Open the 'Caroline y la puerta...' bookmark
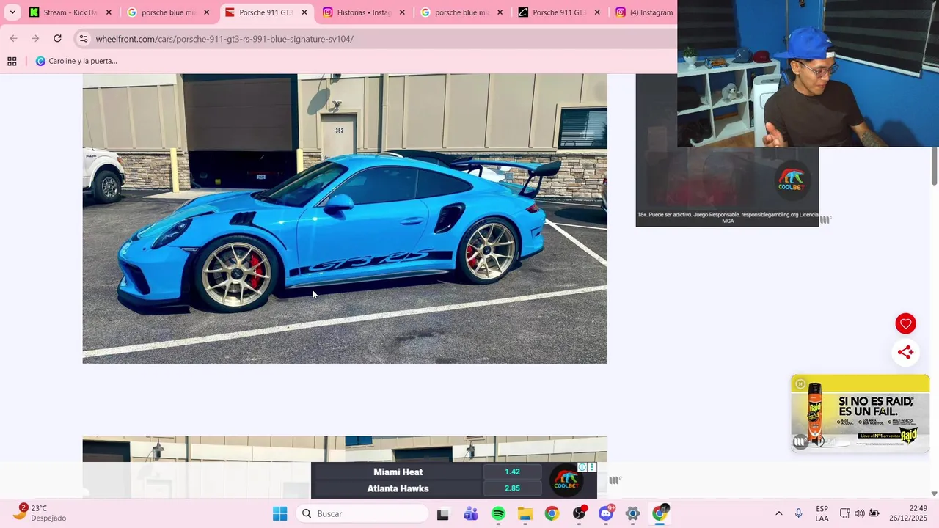This screenshot has height=528, width=939. pyautogui.click(x=76, y=61)
